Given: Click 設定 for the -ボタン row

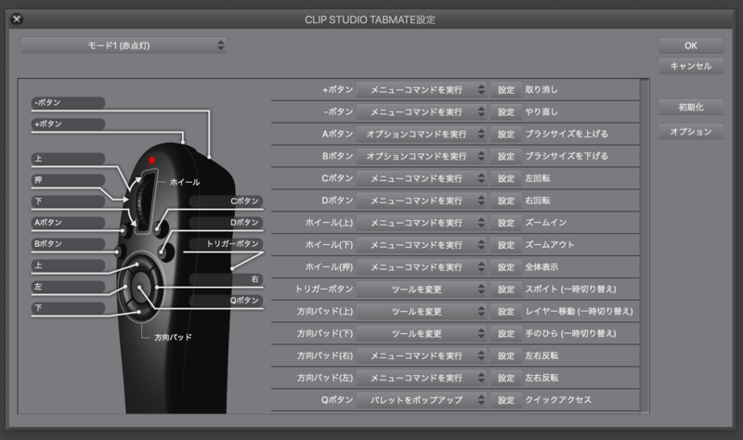Looking at the screenshot, I should (x=505, y=111).
